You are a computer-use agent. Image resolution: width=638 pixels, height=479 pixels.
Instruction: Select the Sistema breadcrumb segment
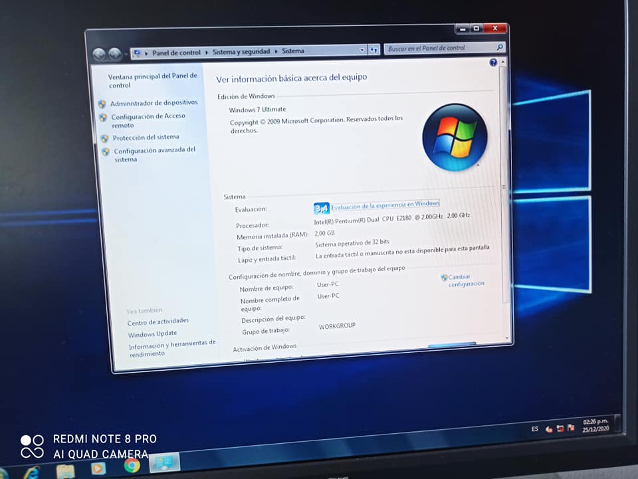tap(293, 51)
